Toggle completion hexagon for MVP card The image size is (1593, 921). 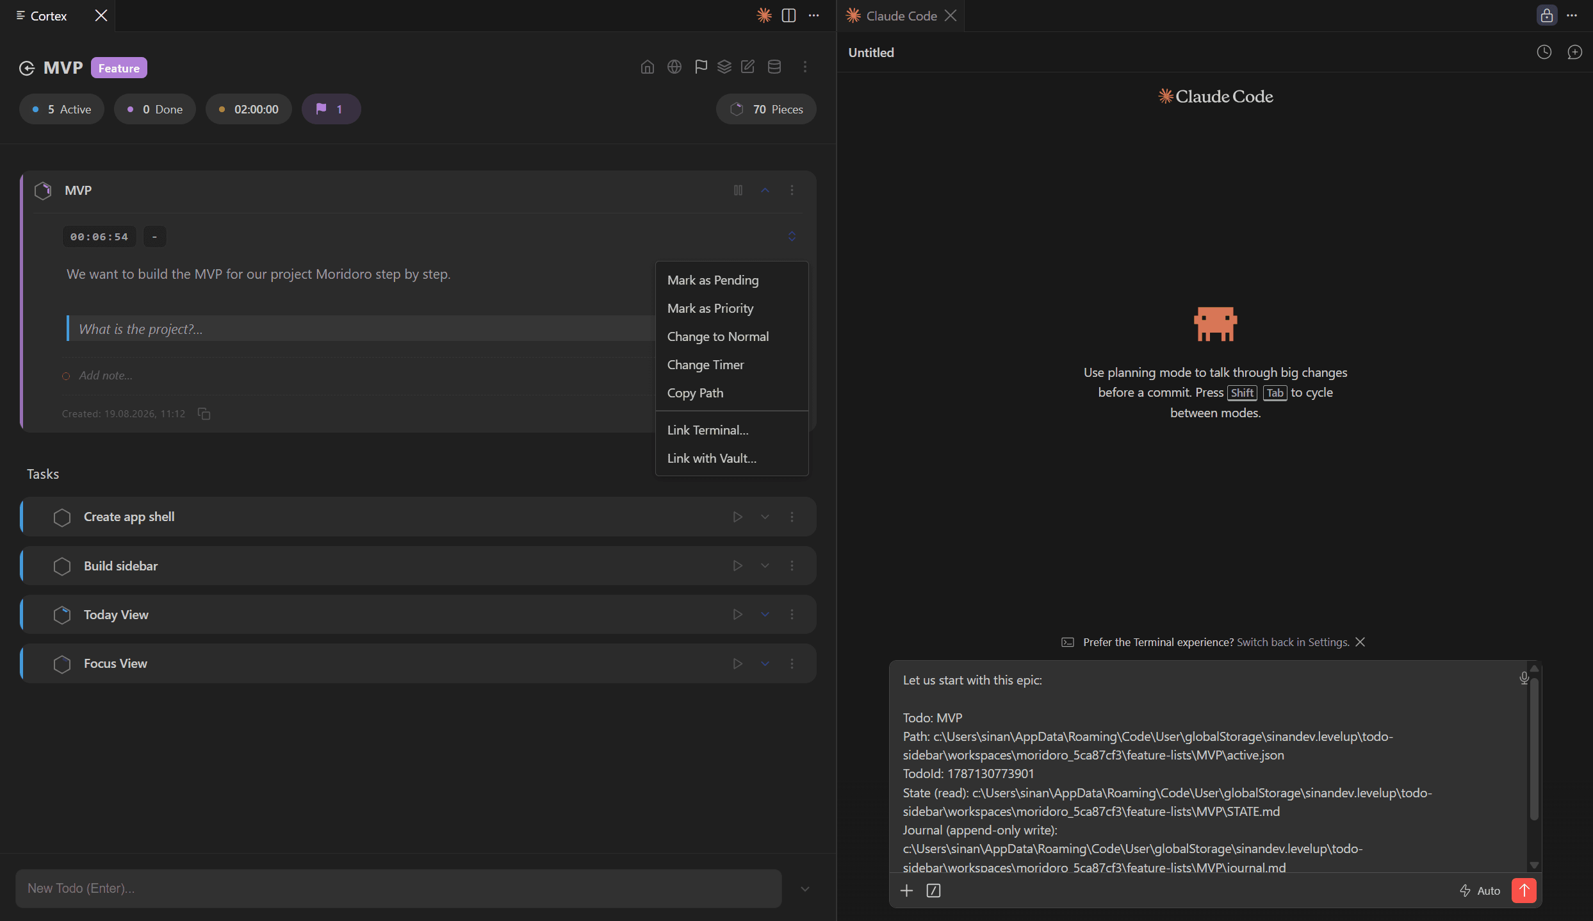point(43,190)
